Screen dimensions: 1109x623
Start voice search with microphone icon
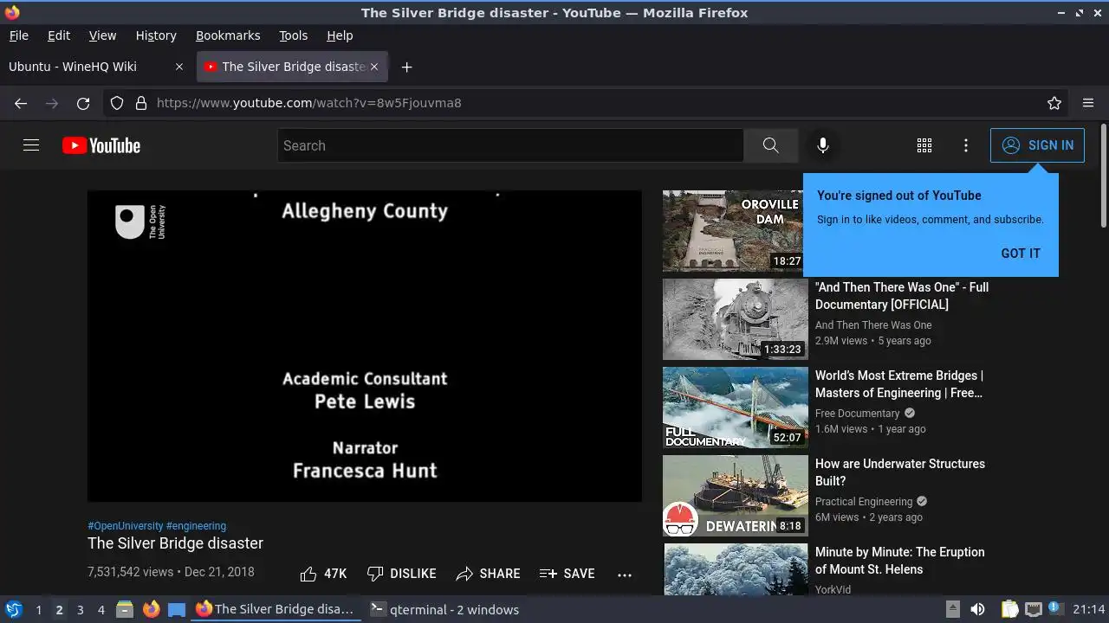click(823, 145)
